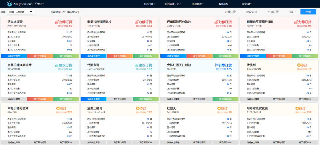Expand the 医药代理 menu
The image size is (320, 145).
(x=150, y=4)
